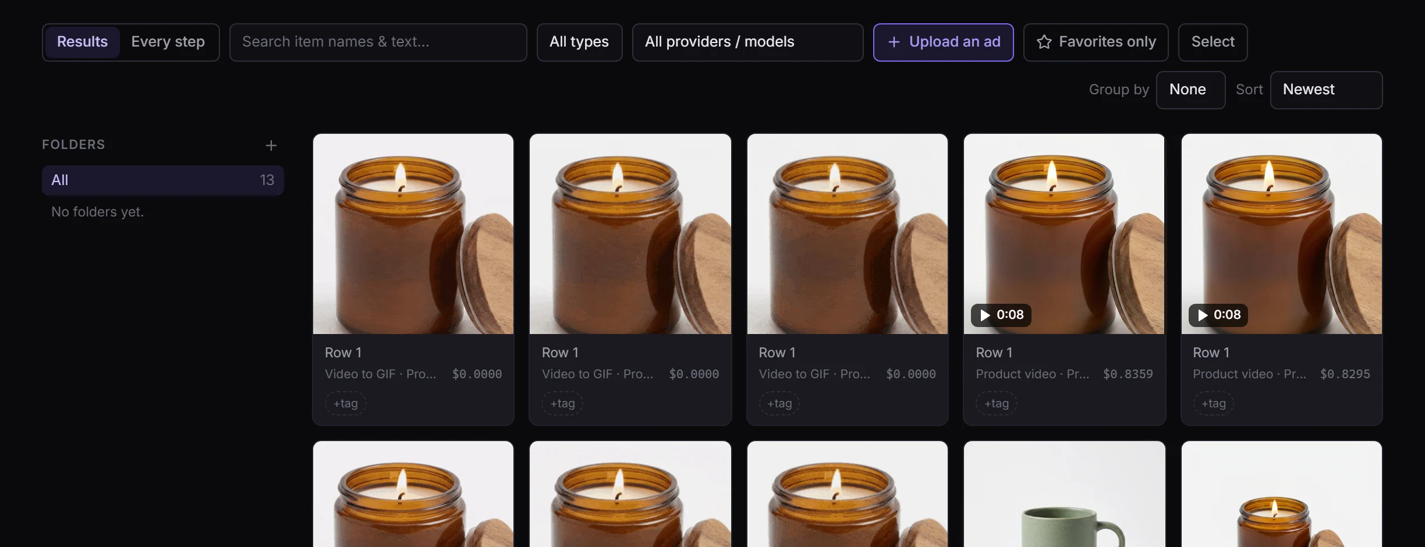This screenshot has height=547, width=1425.
Task: Click the plus icon in Upload an ad
Action: (894, 42)
